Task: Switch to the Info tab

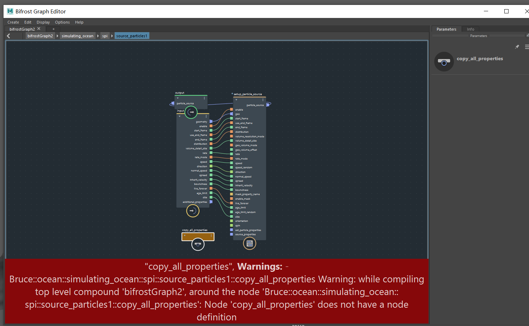Action: pos(470,29)
